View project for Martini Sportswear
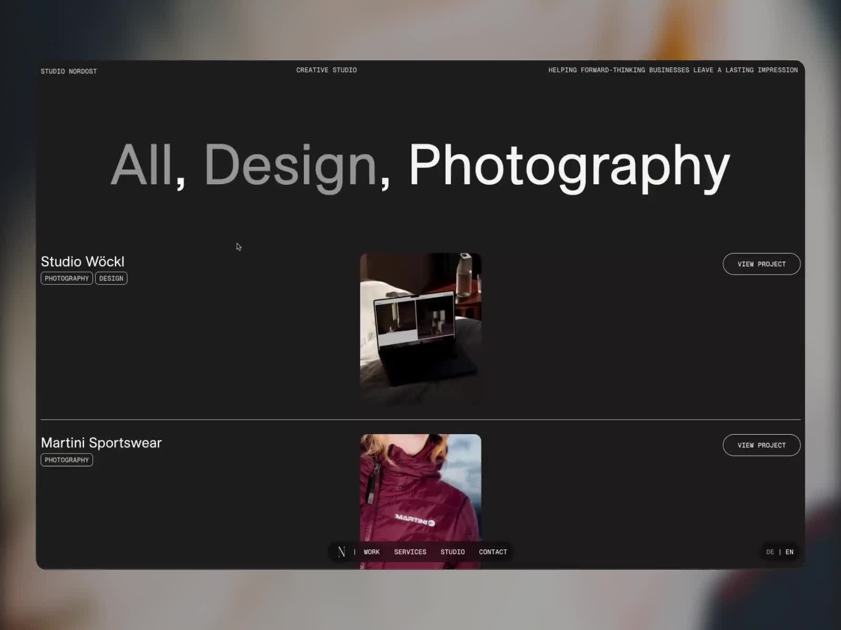The height and width of the screenshot is (630, 841). [x=762, y=445]
